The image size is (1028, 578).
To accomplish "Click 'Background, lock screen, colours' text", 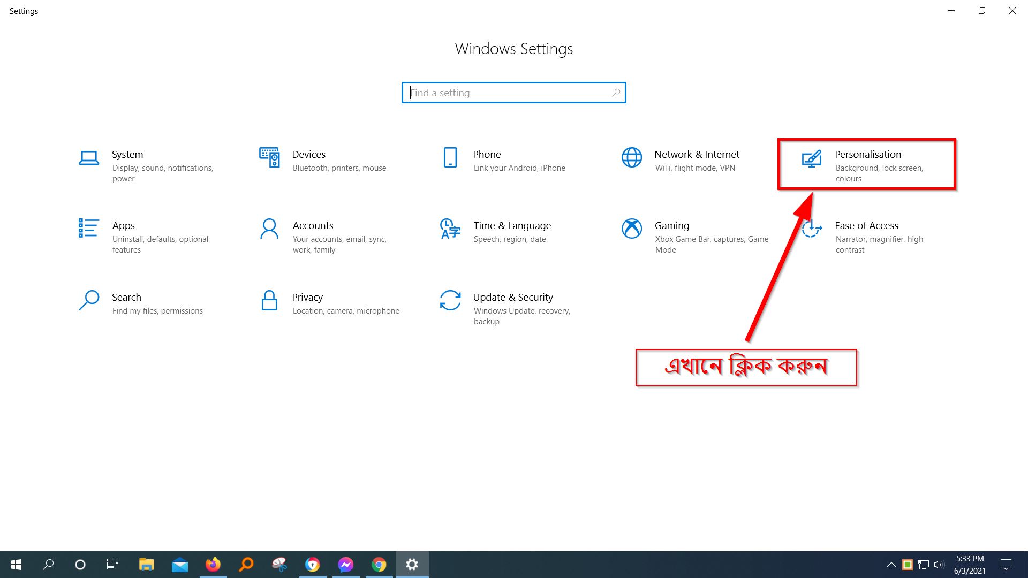I will [879, 173].
